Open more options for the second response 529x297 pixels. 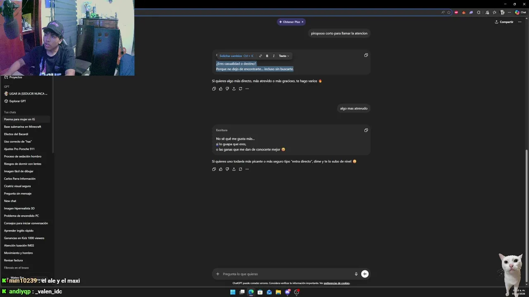click(x=247, y=169)
